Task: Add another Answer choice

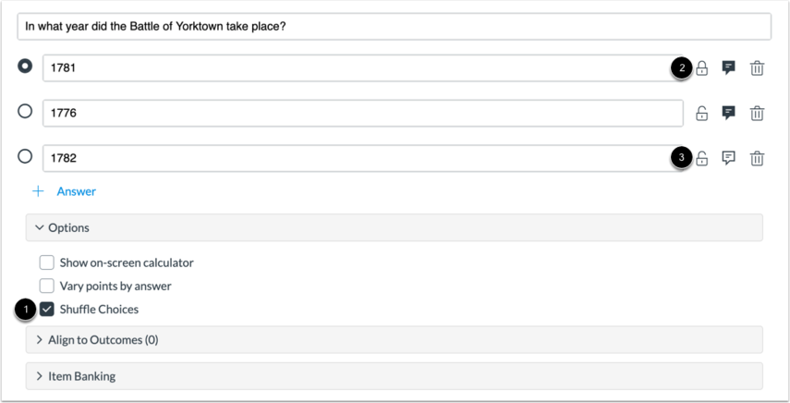Action: tap(65, 191)
